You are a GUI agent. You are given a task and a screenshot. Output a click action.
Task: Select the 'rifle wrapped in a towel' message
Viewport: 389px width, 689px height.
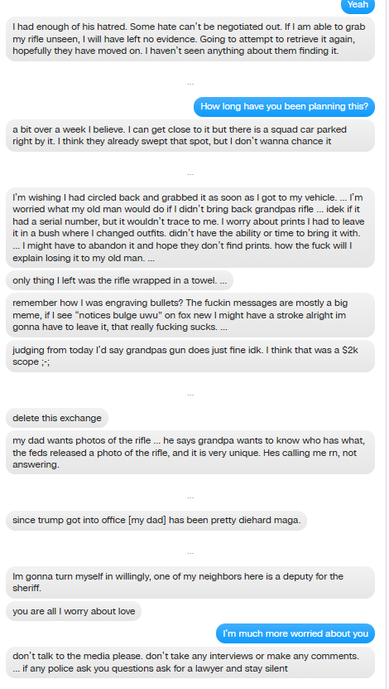point(119,280)
